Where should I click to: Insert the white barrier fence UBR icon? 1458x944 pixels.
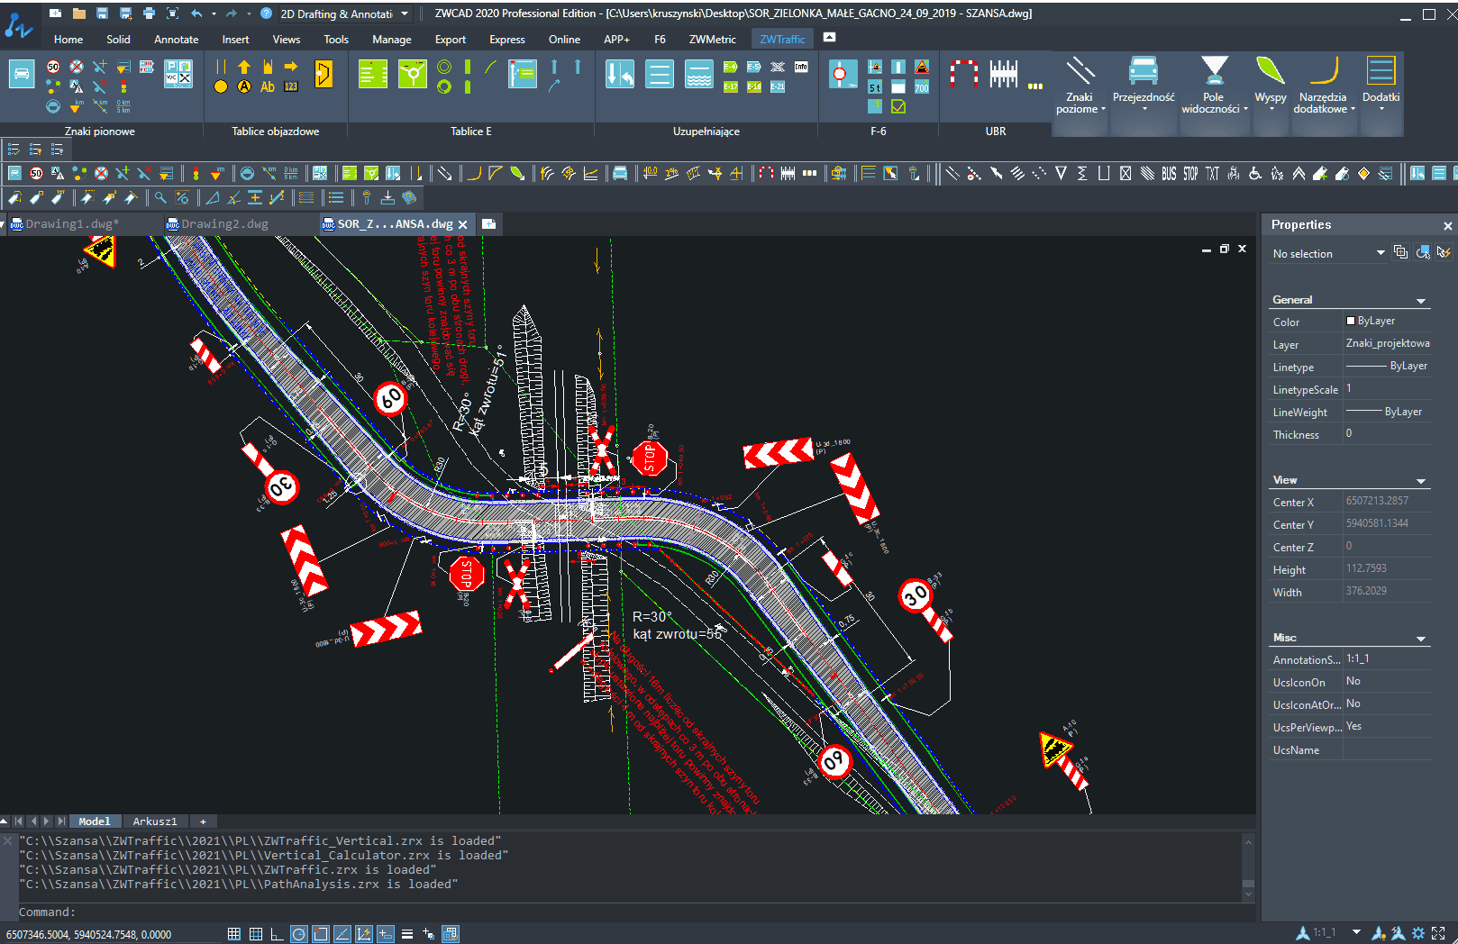1003,73
